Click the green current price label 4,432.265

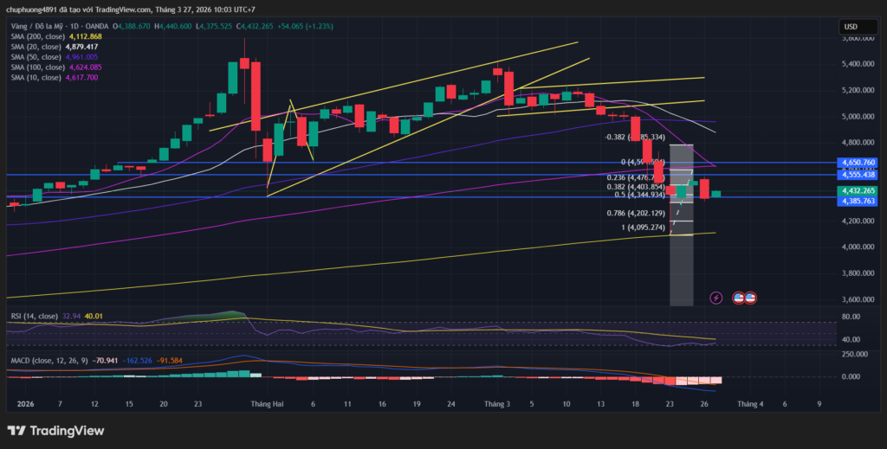point(858,190)
